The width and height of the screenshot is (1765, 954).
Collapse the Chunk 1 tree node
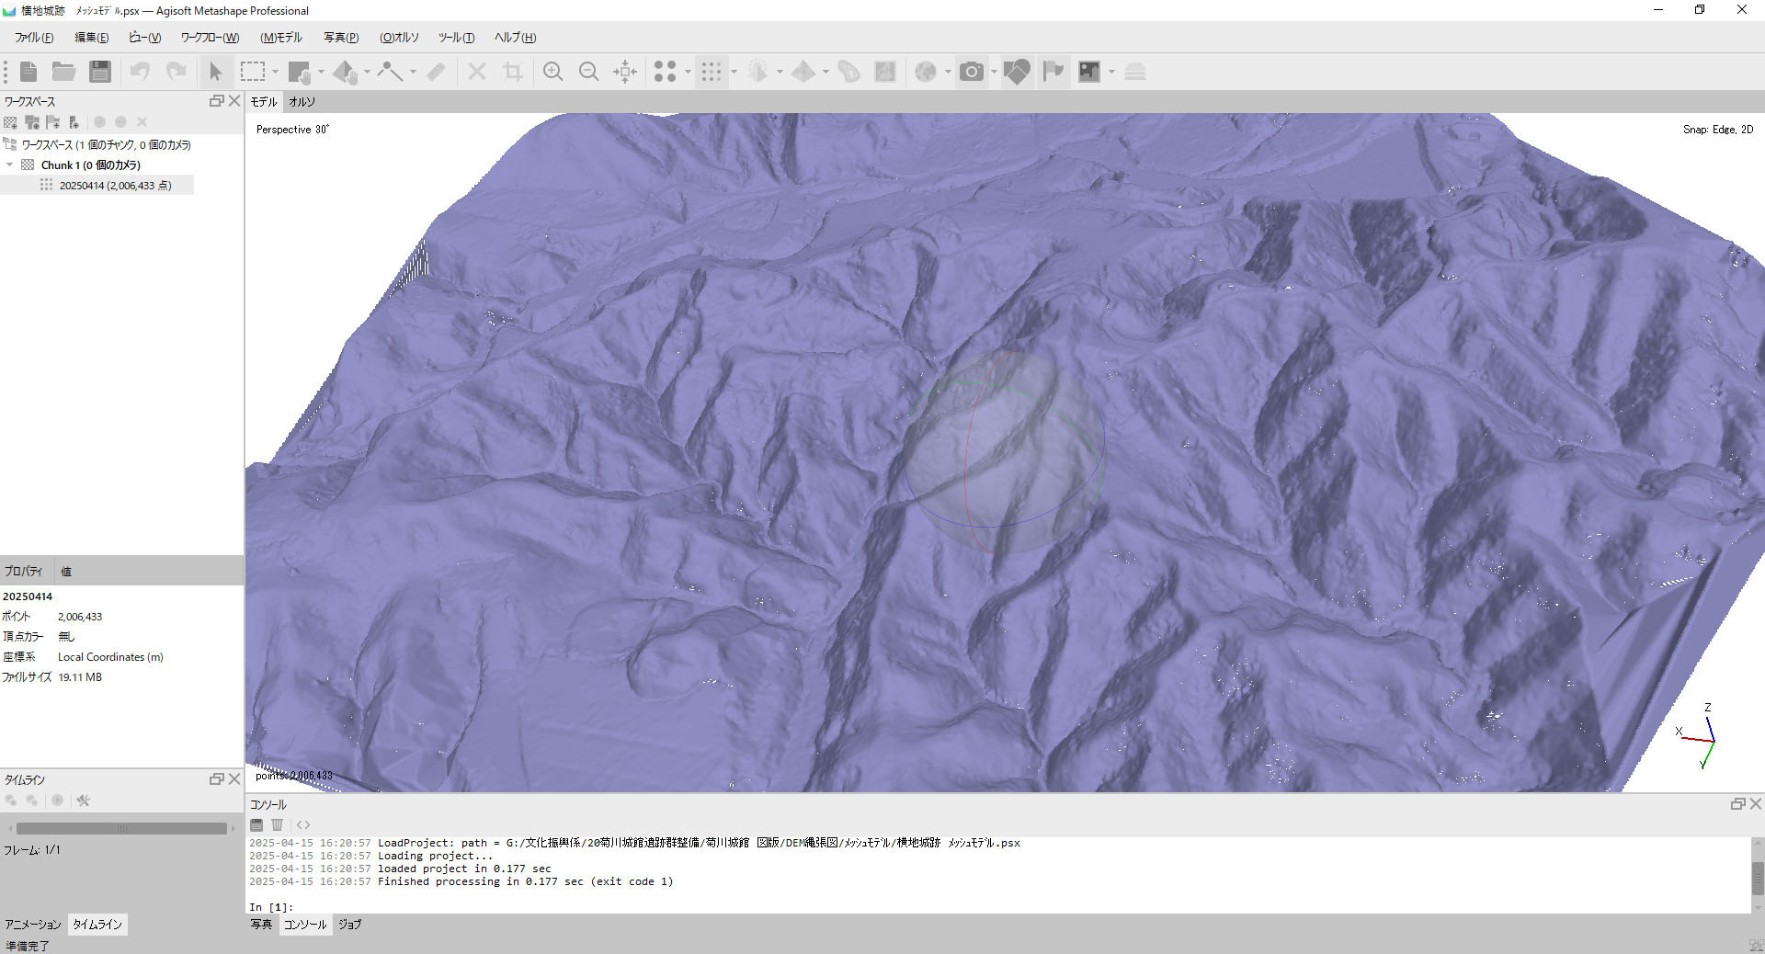pos(10,165)
